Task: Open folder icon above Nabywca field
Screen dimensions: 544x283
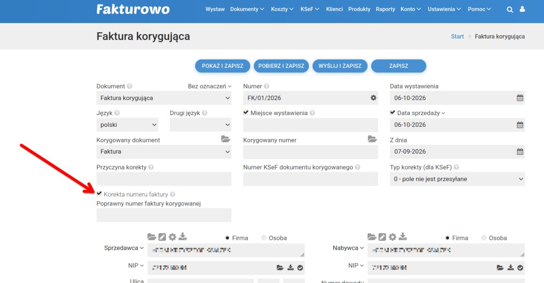Action: coord(372,237)
